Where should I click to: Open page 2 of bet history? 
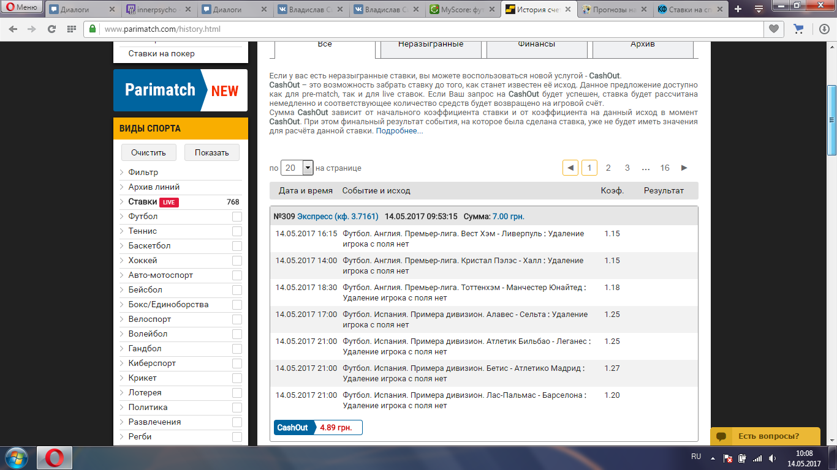click(608, 168)
